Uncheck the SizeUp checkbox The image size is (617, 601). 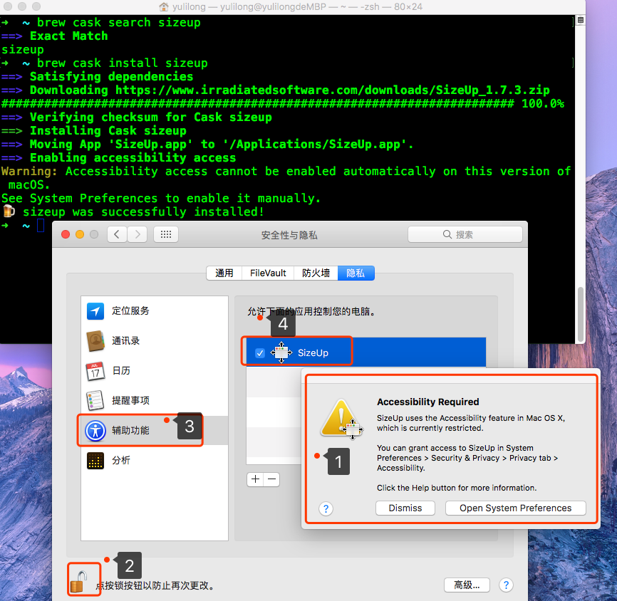point(260,353)
